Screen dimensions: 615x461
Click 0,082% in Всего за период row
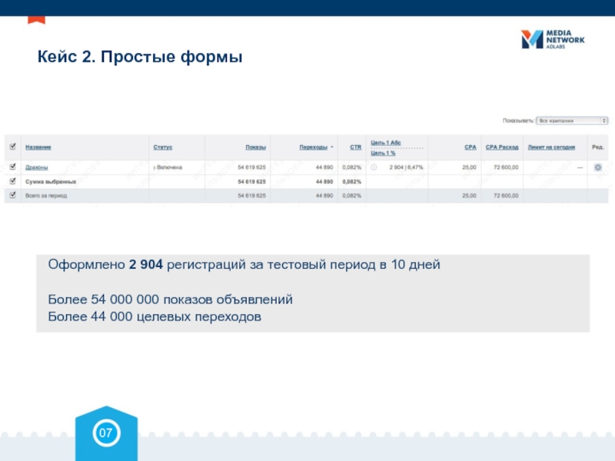coord(352,196)
